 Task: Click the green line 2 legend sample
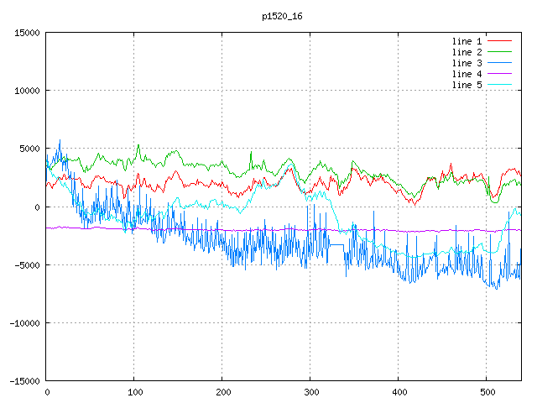(499, 52)
